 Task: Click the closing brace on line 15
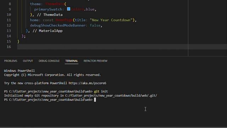(x=18, y=42)
